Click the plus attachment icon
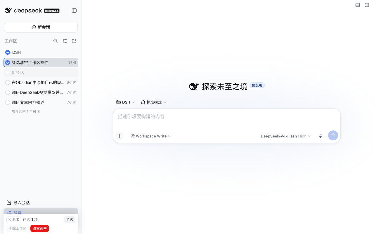This screenshot has width=374, height=234. coord(120,136)
